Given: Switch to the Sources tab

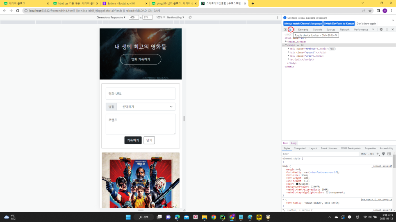Looking at the screenshot, I should (330, 29).
